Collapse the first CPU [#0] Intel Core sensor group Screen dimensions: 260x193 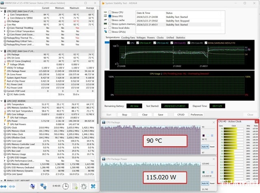click(2, 11)
